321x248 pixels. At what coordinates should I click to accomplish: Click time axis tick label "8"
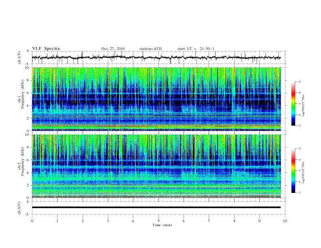tap(234, 221)
